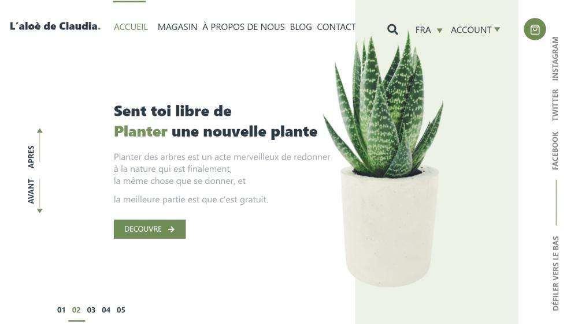Open the INSTAGRAM vertical link
This screenshot has height=324, width=578.
pos(555,58)
